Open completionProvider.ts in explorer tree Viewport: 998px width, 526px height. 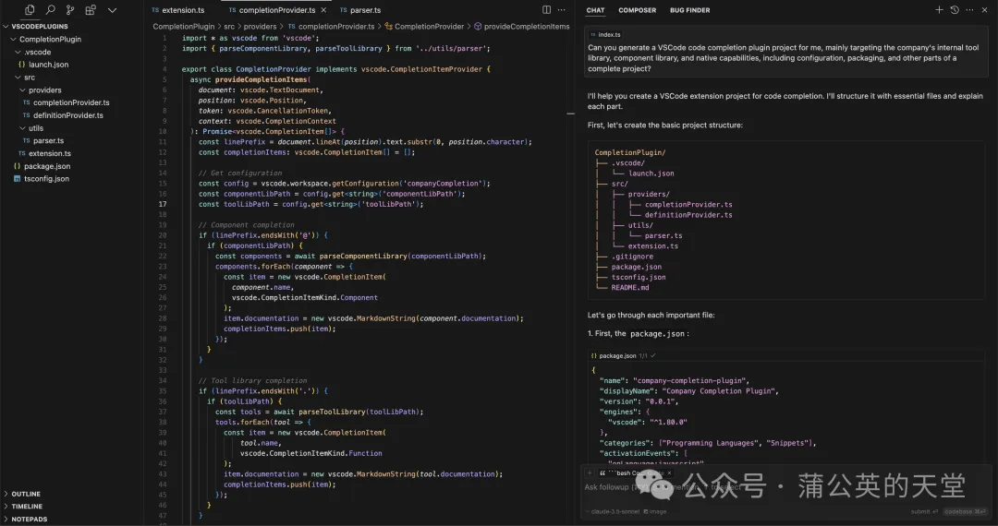click(x=67, y=103)
